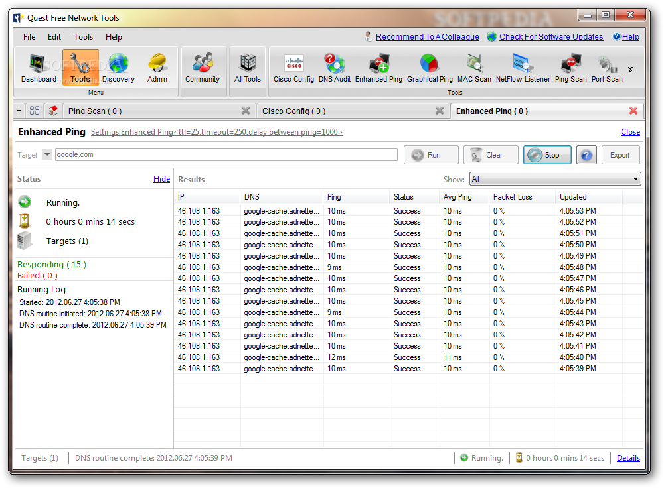Image resolution: width=664 pixels, height=488 pixels.
Task: Click the Clear button
Action: (x=491, y=155)
